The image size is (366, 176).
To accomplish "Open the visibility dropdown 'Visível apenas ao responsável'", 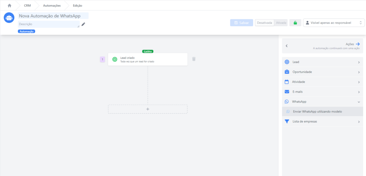I will pos(333,23).
